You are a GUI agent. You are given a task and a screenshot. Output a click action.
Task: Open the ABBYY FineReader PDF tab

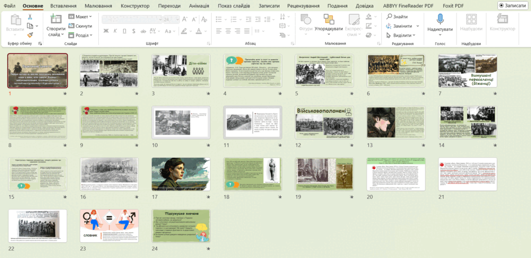click(x=408, y=6)
